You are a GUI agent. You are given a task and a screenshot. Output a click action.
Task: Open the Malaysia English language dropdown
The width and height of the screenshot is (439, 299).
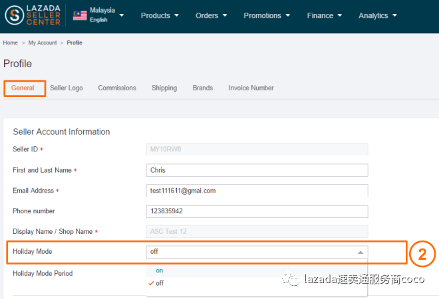click(x=98, y=15)
